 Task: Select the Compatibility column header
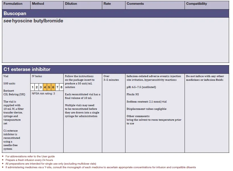197,4
